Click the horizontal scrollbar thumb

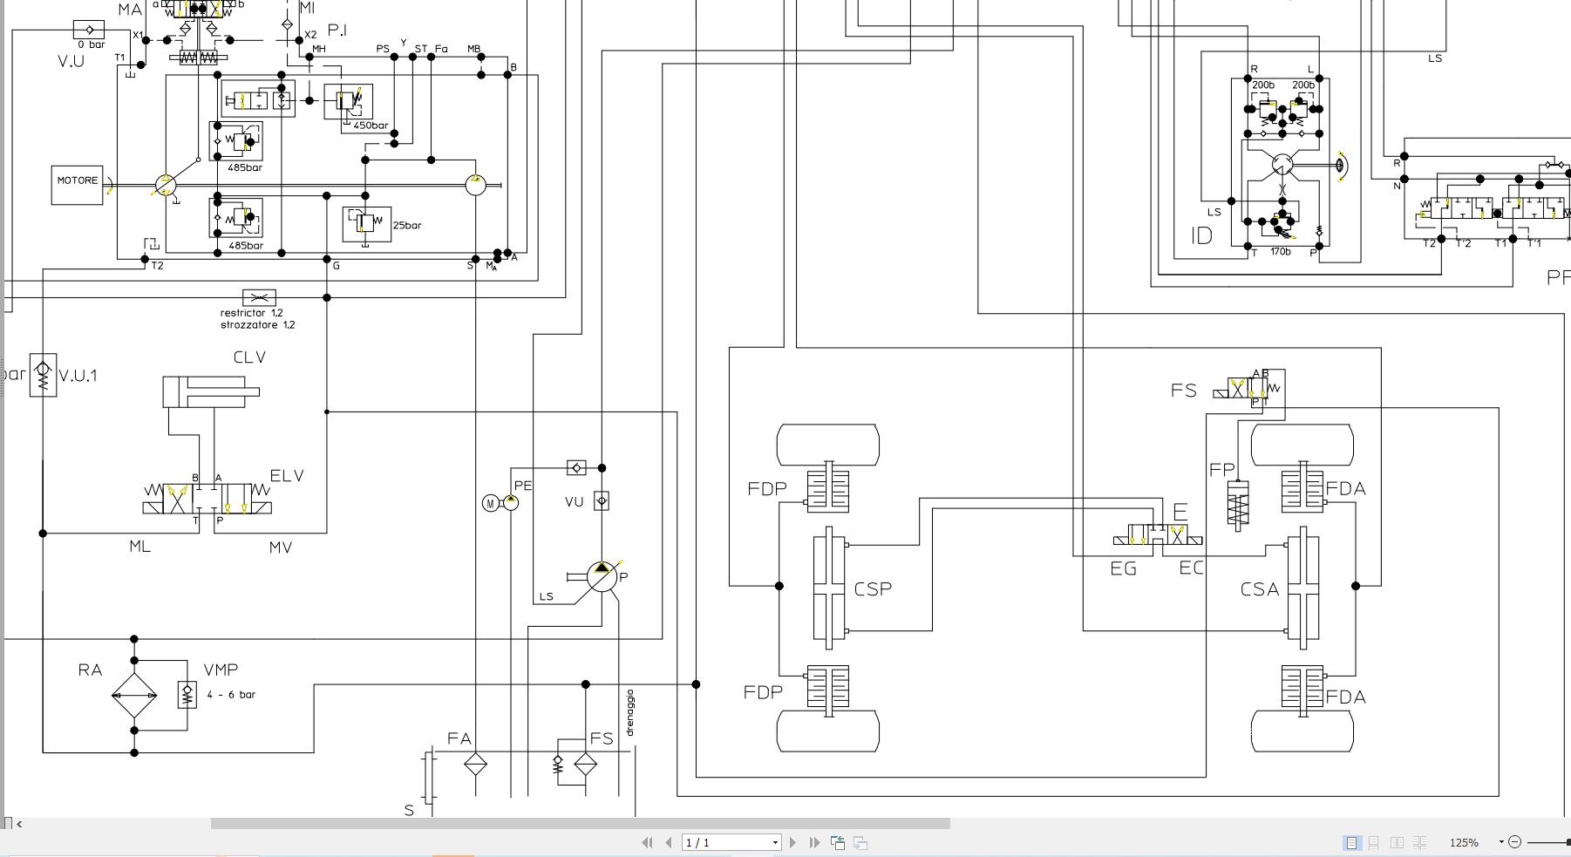(580, 823)
